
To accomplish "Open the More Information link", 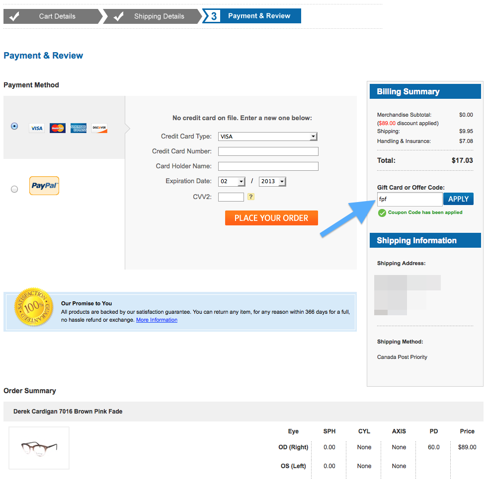I will 157,320.
